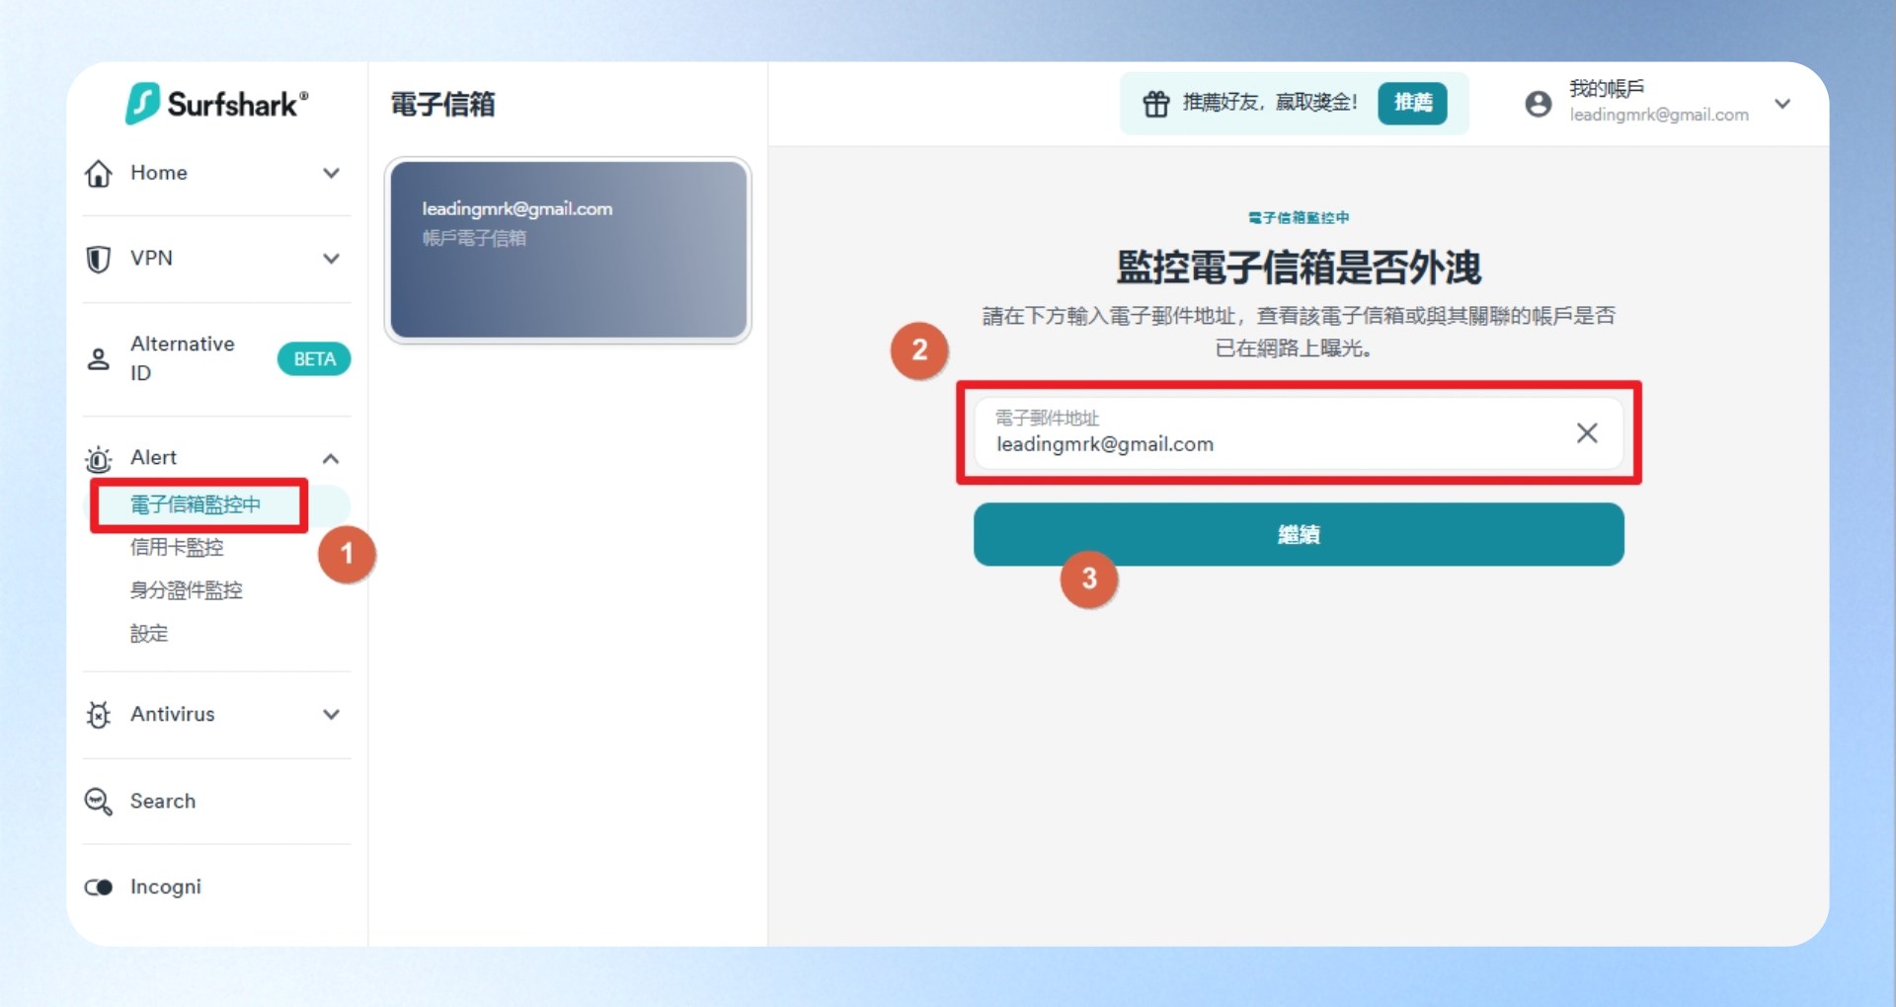Open 設定 under Alert

coord(149,634)
